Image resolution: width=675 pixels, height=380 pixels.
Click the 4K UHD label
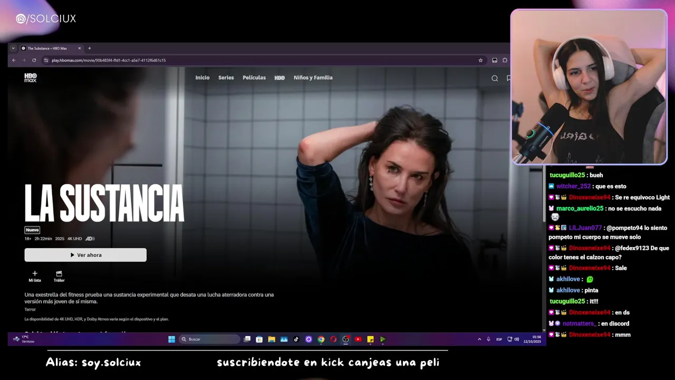(x=74, y=239)
